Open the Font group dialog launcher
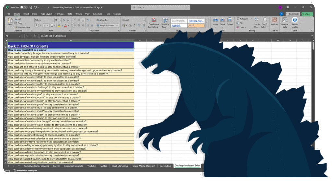Image resolution: width=332 pixels, height=181 pixels. [70, 31]
